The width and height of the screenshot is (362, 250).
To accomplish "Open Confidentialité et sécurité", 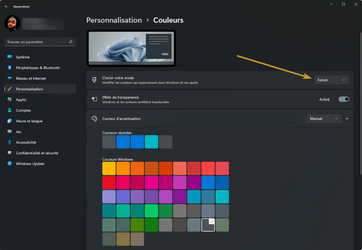I will click(x=40, y=153).
